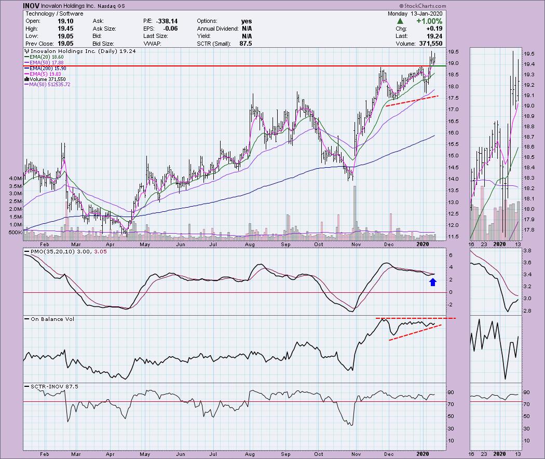Select the Open value 19.10
The width and height of the screenshot is (545, 459).
click(x=65, y=21)
